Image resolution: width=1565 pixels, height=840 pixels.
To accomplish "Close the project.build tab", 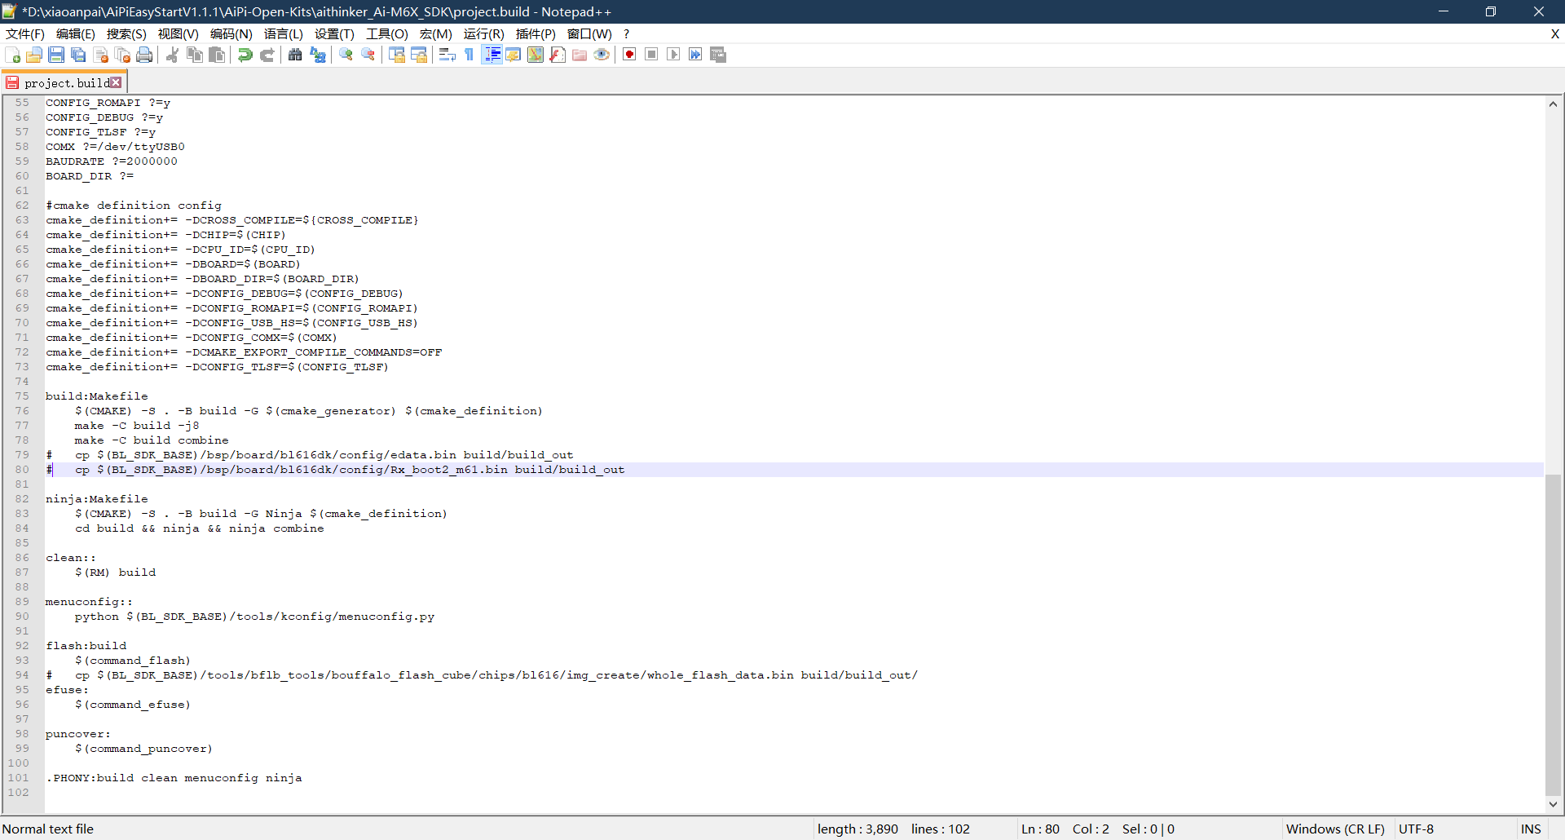I will click(116, 82).
